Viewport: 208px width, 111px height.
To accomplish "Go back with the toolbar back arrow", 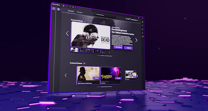I will (x=67, y=6).
